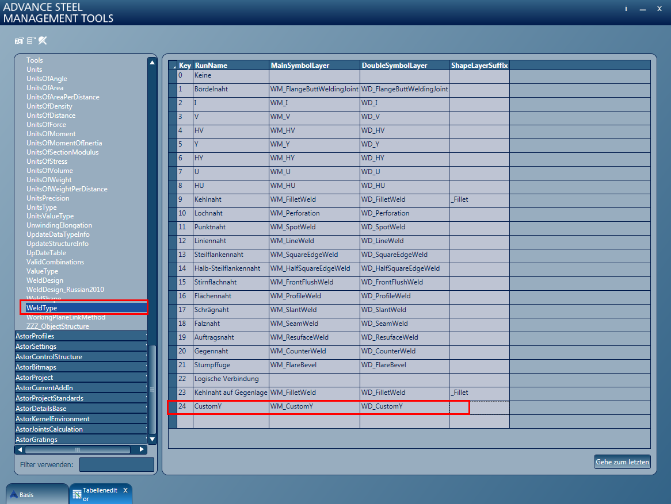Screen dimensions: 671x504
Task: Click the Logische Verbindung cell
Action: (231, 379)
